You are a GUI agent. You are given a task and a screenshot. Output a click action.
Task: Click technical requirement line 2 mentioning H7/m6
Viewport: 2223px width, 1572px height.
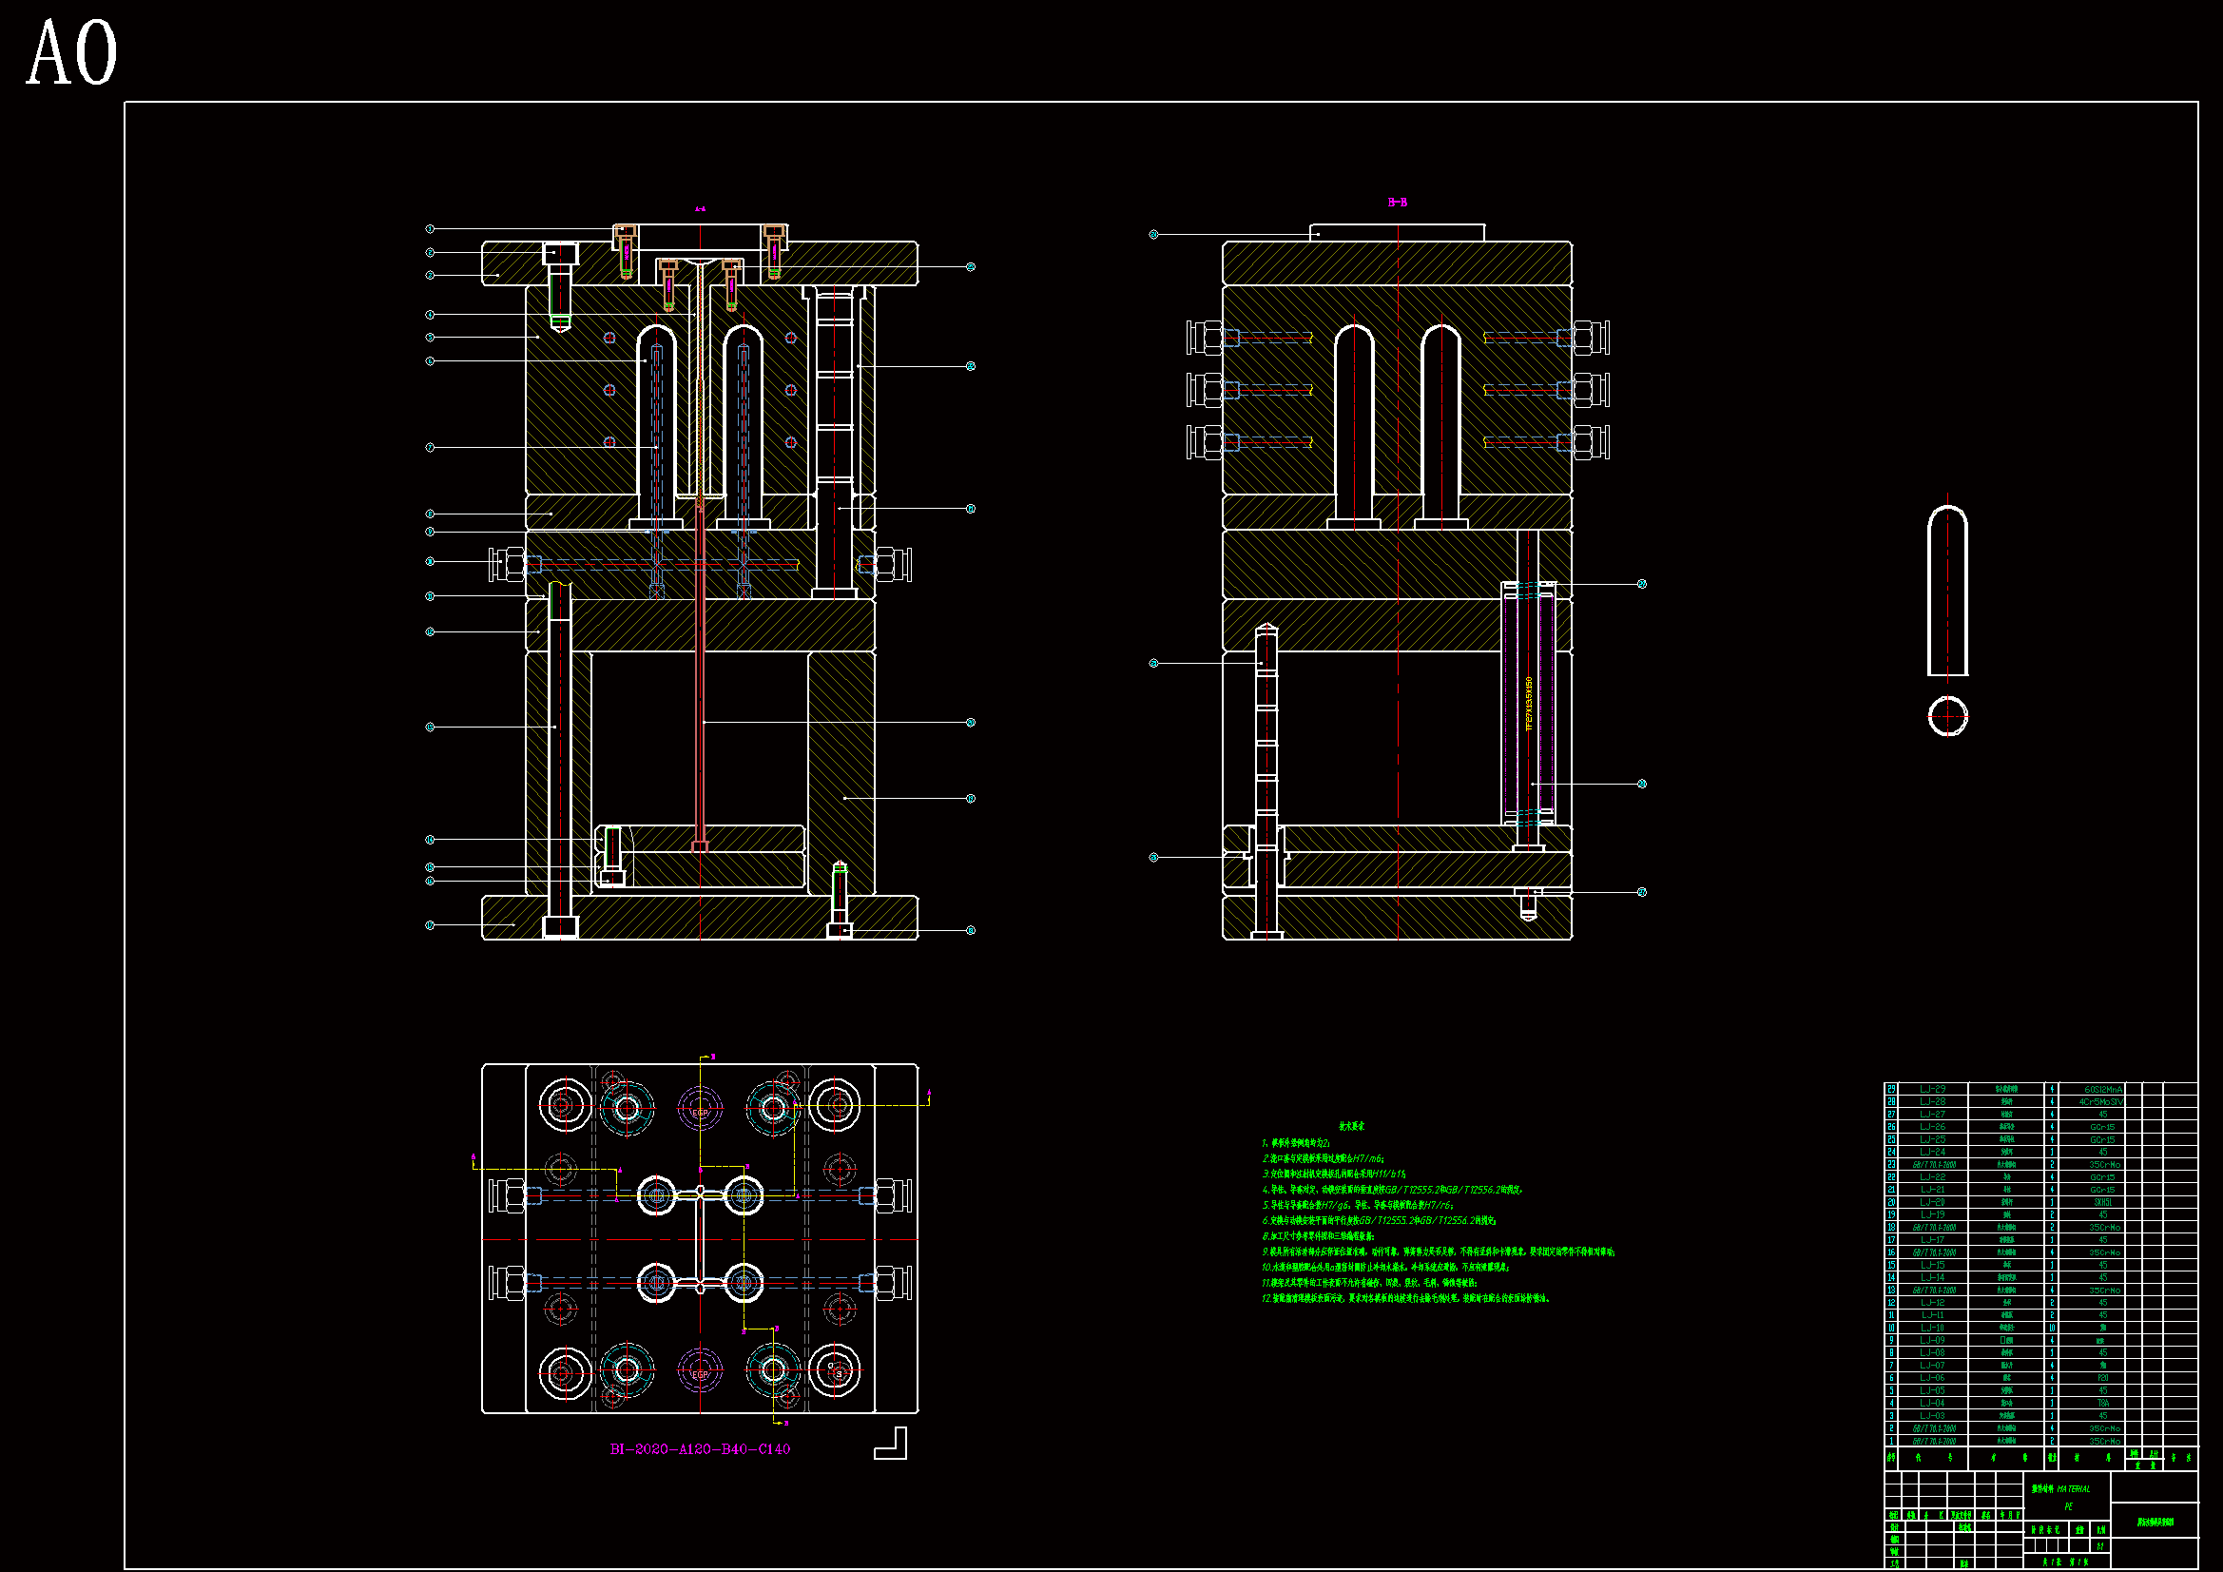1324,1158
